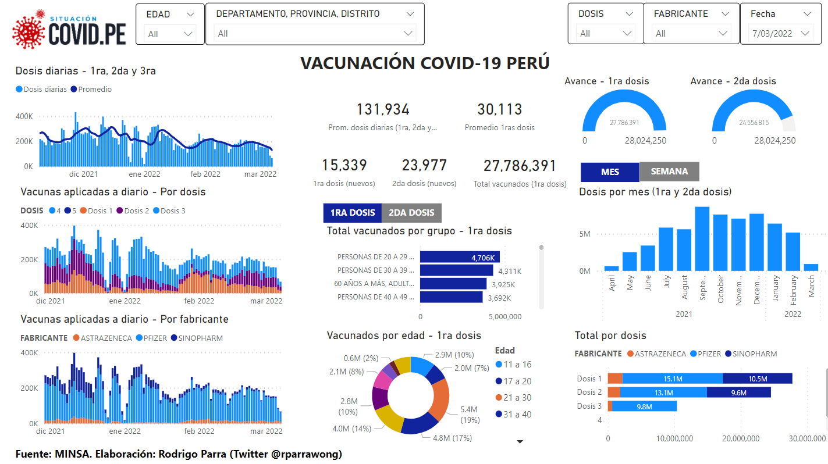The image size is (828, 464).
Task: Select SINOPHARM in Total por dosis legend
Action: [751, 354]
